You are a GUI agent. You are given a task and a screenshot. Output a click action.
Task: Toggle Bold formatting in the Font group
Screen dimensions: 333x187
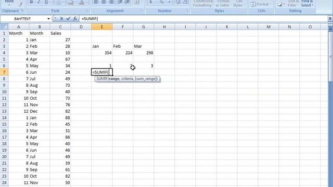31,2
